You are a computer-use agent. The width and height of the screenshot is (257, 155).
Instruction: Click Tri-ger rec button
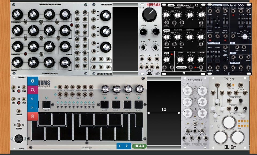click(215, 115)
